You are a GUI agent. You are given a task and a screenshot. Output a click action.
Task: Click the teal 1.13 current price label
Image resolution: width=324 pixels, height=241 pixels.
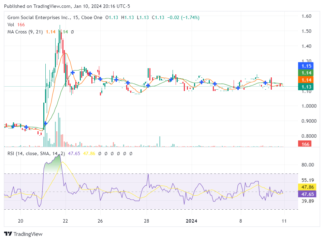pyautogui.click(x=306, y=87)
